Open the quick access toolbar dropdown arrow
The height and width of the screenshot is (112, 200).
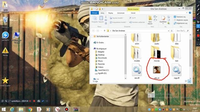point(102,9)
